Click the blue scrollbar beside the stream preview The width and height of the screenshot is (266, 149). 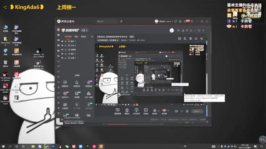207,111
